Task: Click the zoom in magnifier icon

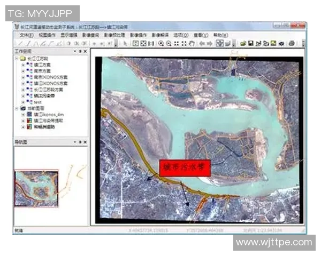Action: (x=160, y=43)
